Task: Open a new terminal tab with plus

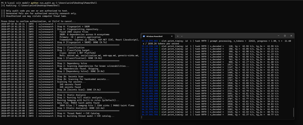Action: point(178,36)
